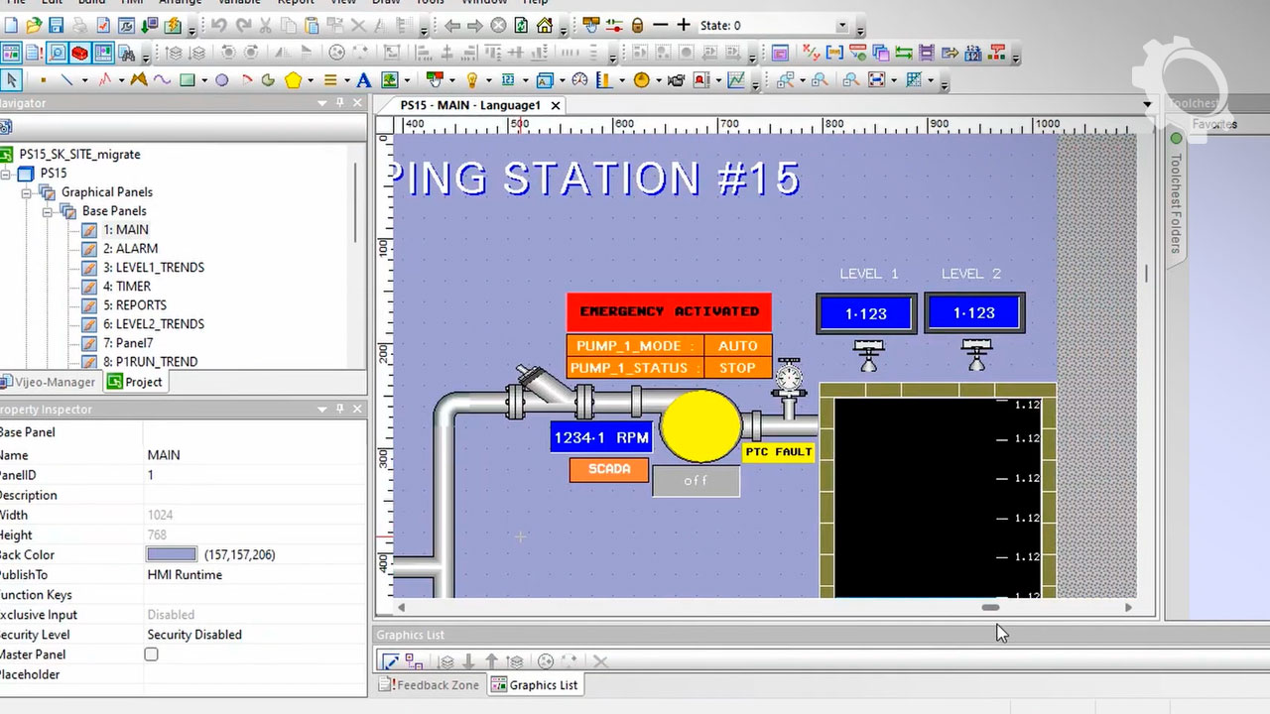Unpin the Navigator panel
Image resolution: width=1270 pixels, height=714 pixels.
338,103
